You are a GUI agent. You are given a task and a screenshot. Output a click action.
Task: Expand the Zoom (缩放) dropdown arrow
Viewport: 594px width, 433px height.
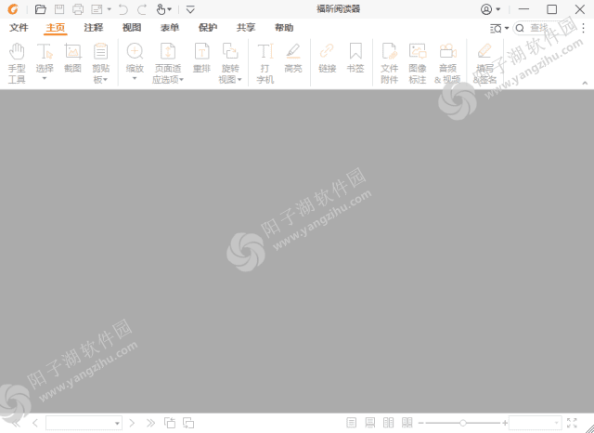[135, 78]
